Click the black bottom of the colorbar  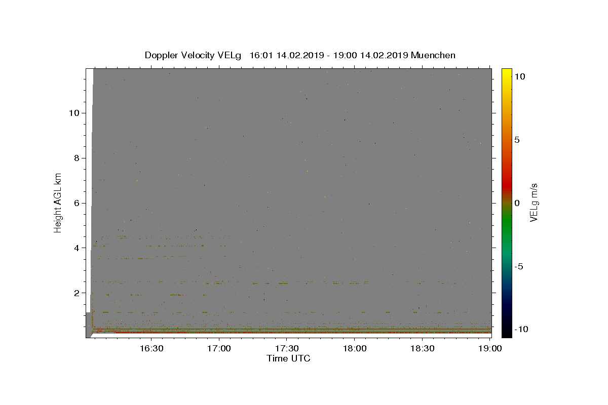pyautogui.click(x=507, y=332)
